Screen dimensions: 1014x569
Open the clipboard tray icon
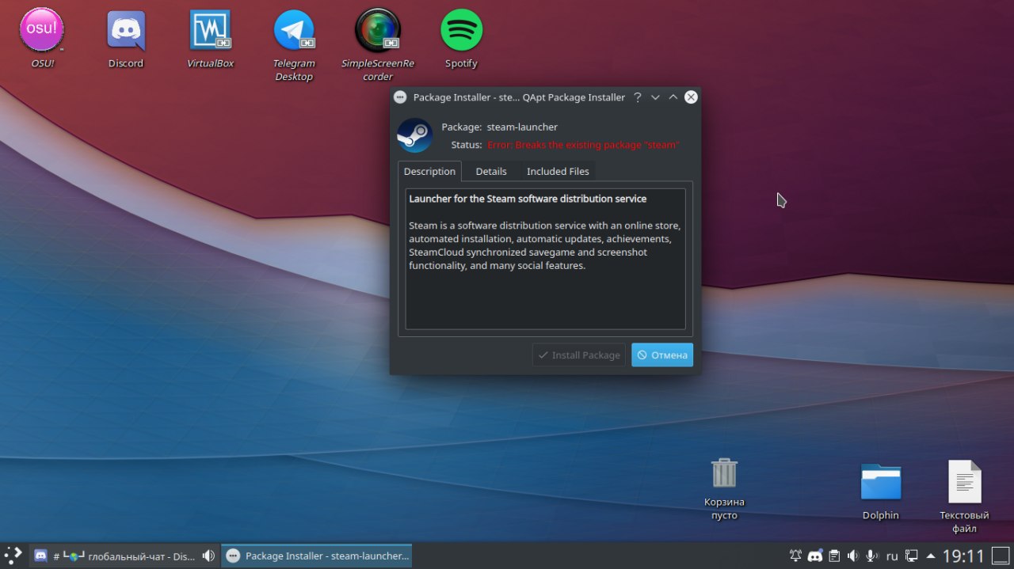click(834, 556)
